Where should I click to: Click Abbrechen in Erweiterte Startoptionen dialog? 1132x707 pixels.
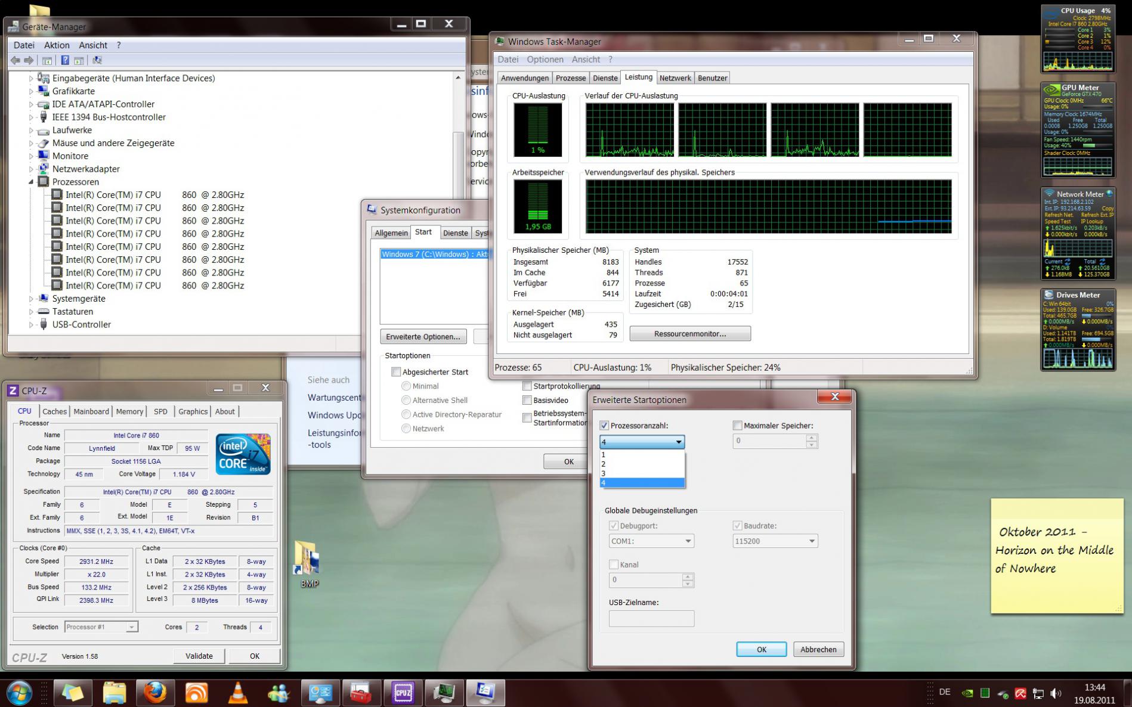[x=818, y=649]
